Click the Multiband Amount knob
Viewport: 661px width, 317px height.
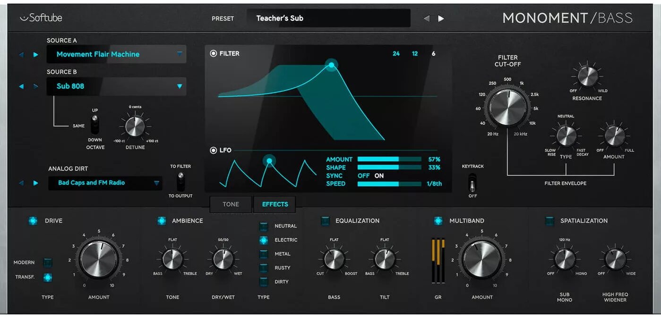[x=482, y=260]
